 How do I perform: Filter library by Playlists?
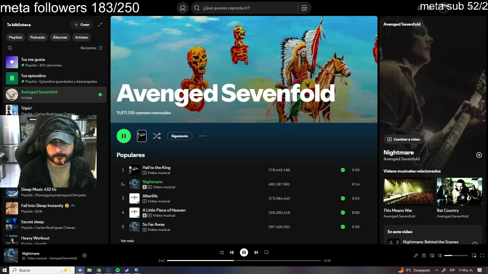coord(16,37)
